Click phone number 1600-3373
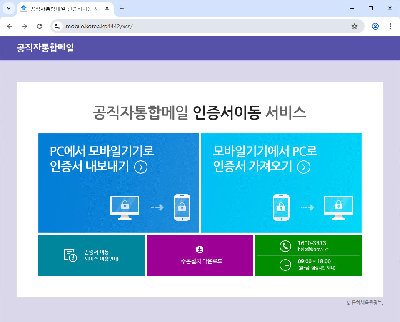This screenshot has height=322, width=400. click(x=312, y=243)
